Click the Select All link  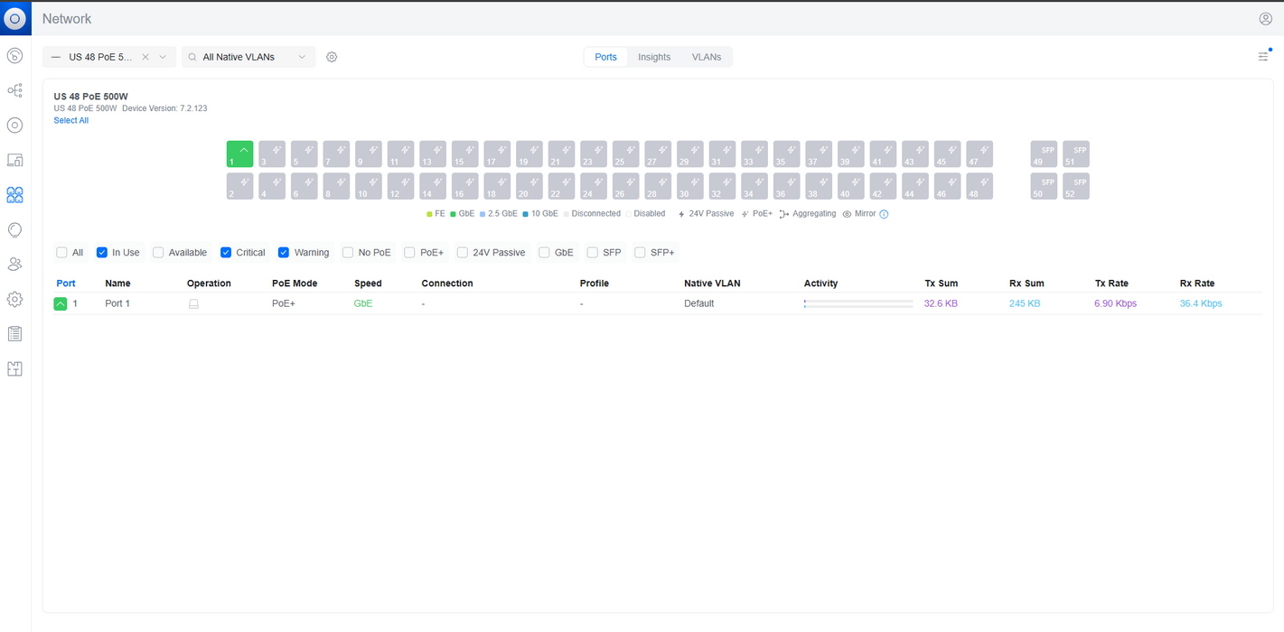71,120
